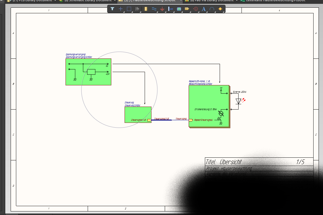Click the 'Projekt: Häuserbeleuchtung' title block text
This screenshot has width=323, height=215.
tap(229, 169)
